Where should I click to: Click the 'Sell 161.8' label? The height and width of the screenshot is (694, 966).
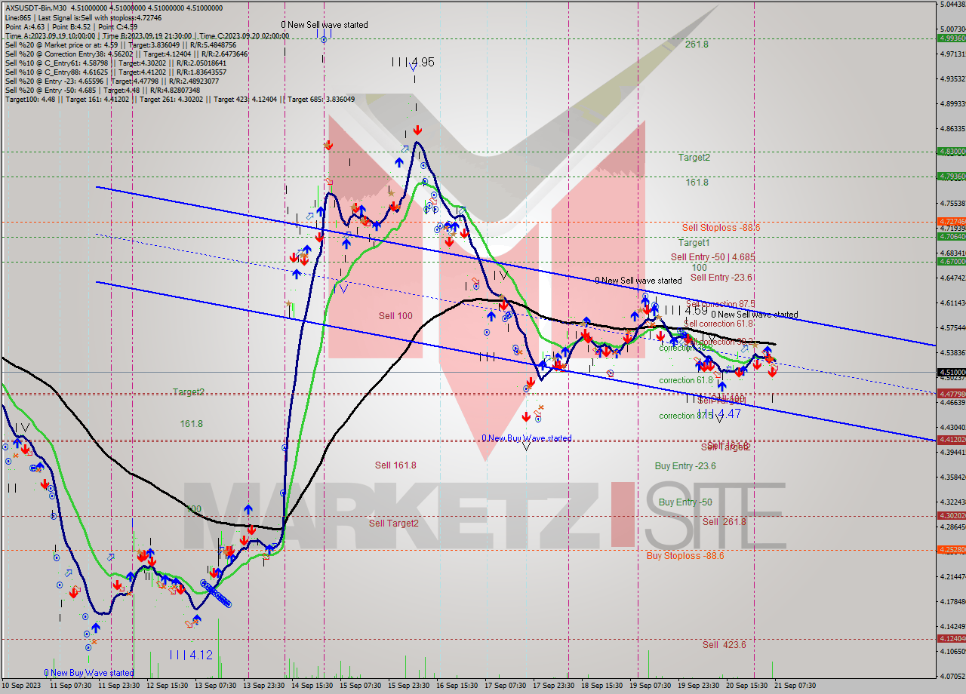(x=395, y=465)
